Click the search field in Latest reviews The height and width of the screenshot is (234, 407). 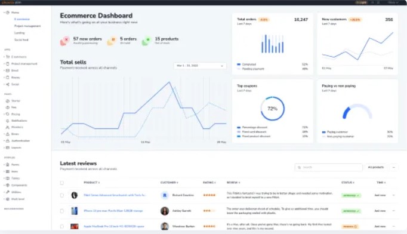click(329, 168)
